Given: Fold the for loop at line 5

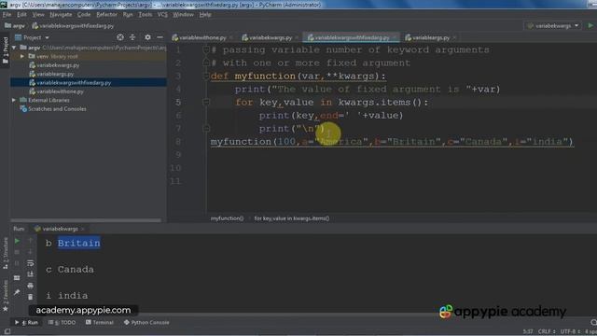Looking at the screenshot, I should tap(206, 102).
